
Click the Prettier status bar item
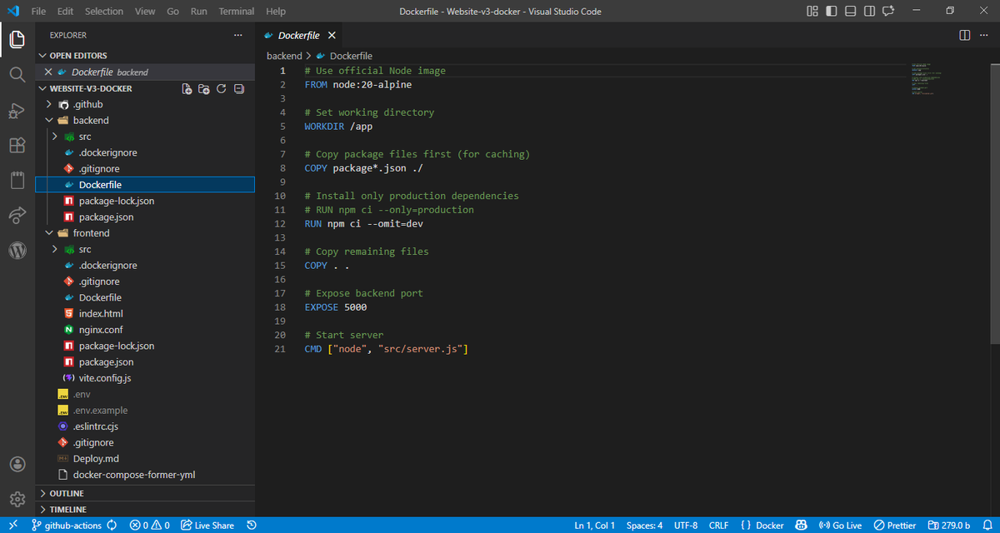click(895, 526)
